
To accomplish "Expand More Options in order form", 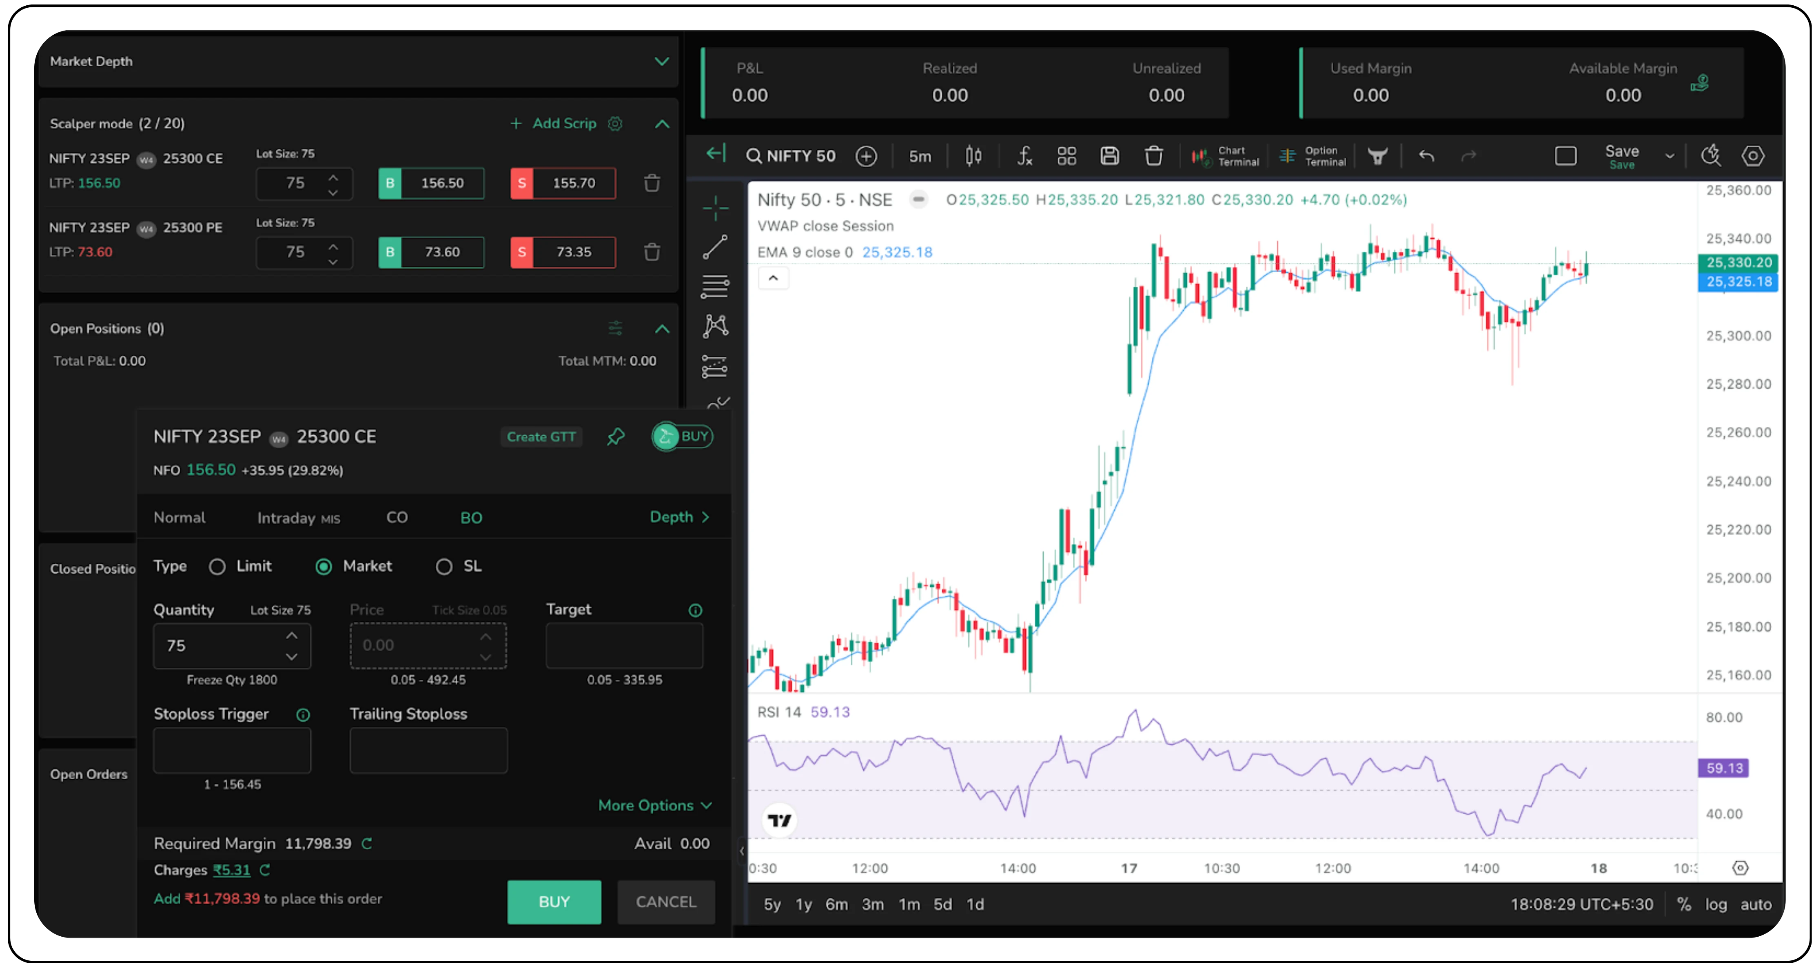I will coord(655,805).
